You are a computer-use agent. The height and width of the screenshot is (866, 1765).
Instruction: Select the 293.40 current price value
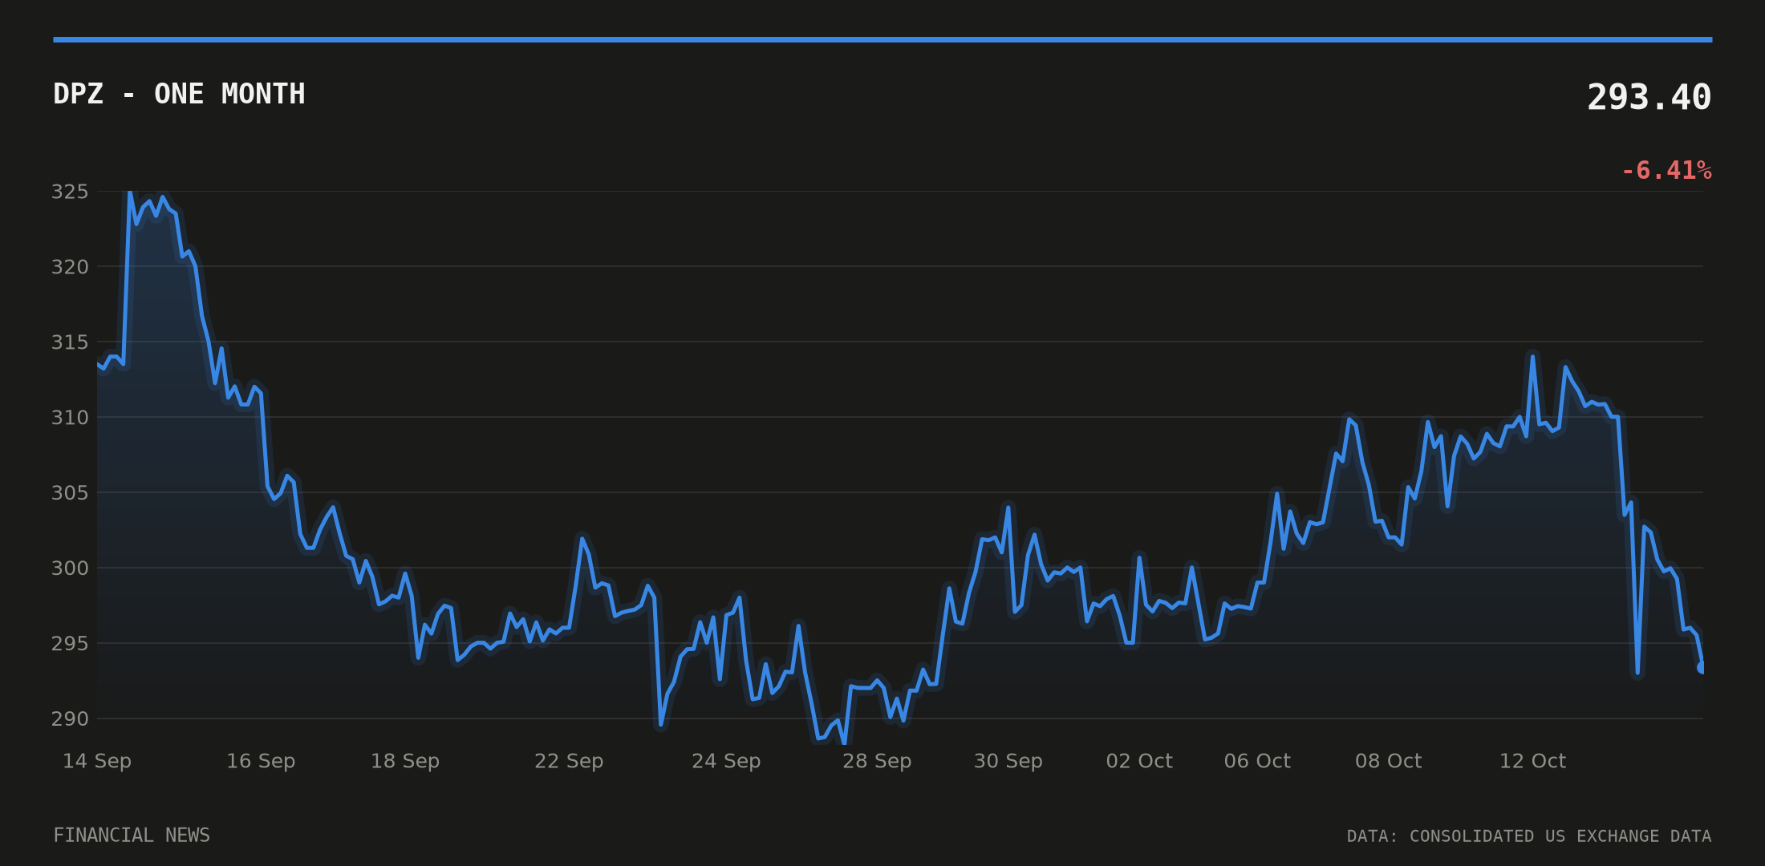(x=1649, y=98)
